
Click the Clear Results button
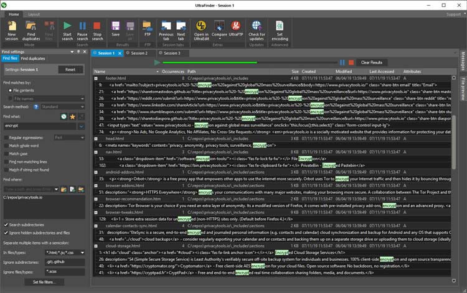click(x=371, y=62)
